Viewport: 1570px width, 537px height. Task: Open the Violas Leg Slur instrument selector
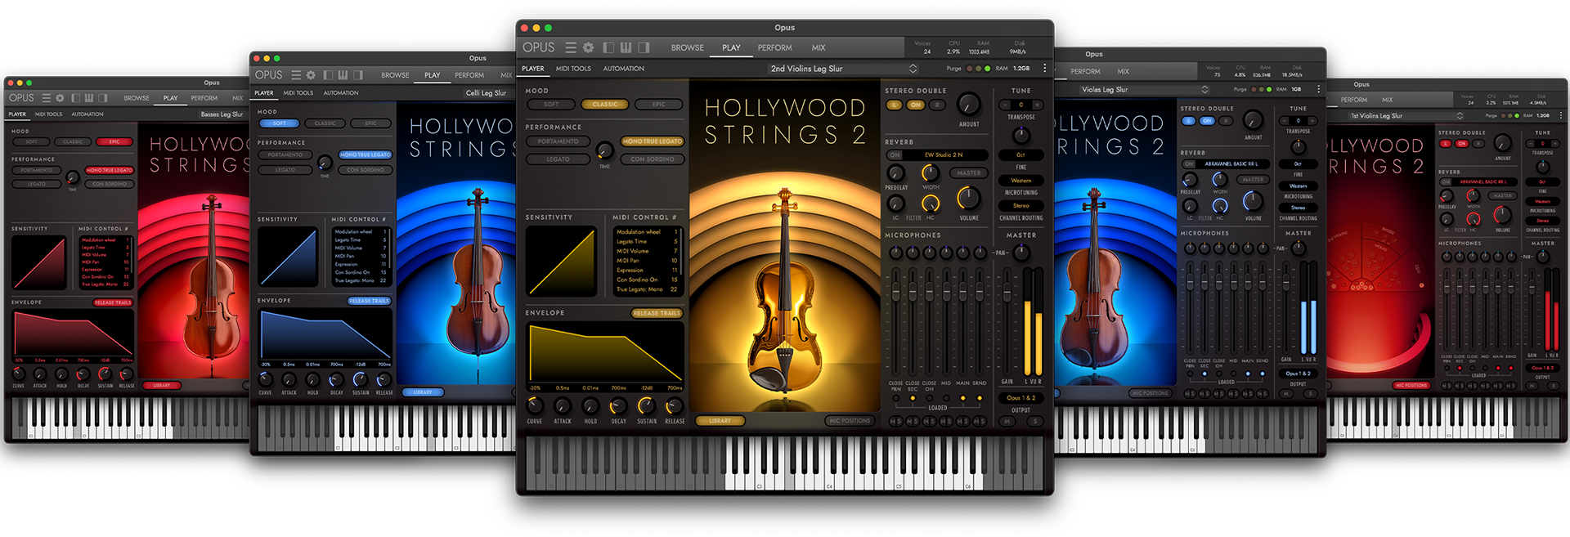(1145, 90)
